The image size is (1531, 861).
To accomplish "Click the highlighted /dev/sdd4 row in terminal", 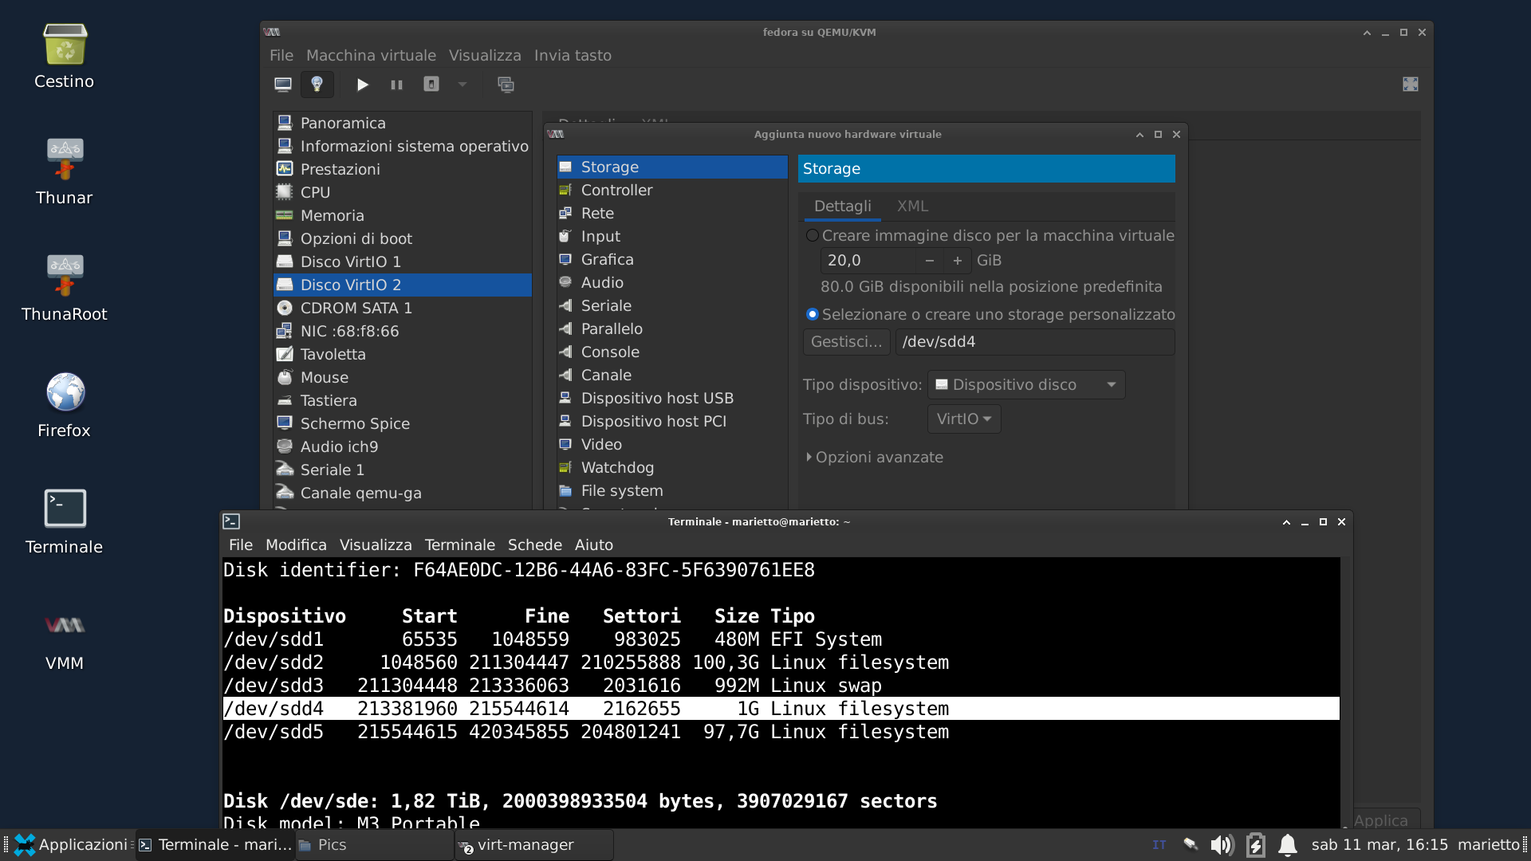I will pyautogui.click(x=781, y=709).
